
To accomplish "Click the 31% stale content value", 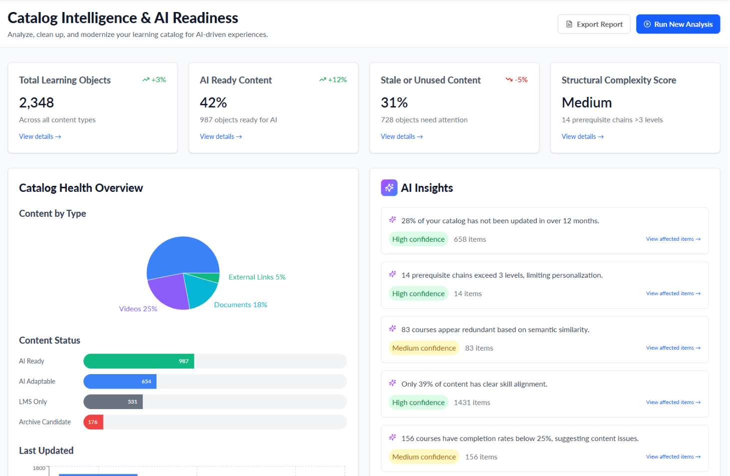I will coord(394,103).
